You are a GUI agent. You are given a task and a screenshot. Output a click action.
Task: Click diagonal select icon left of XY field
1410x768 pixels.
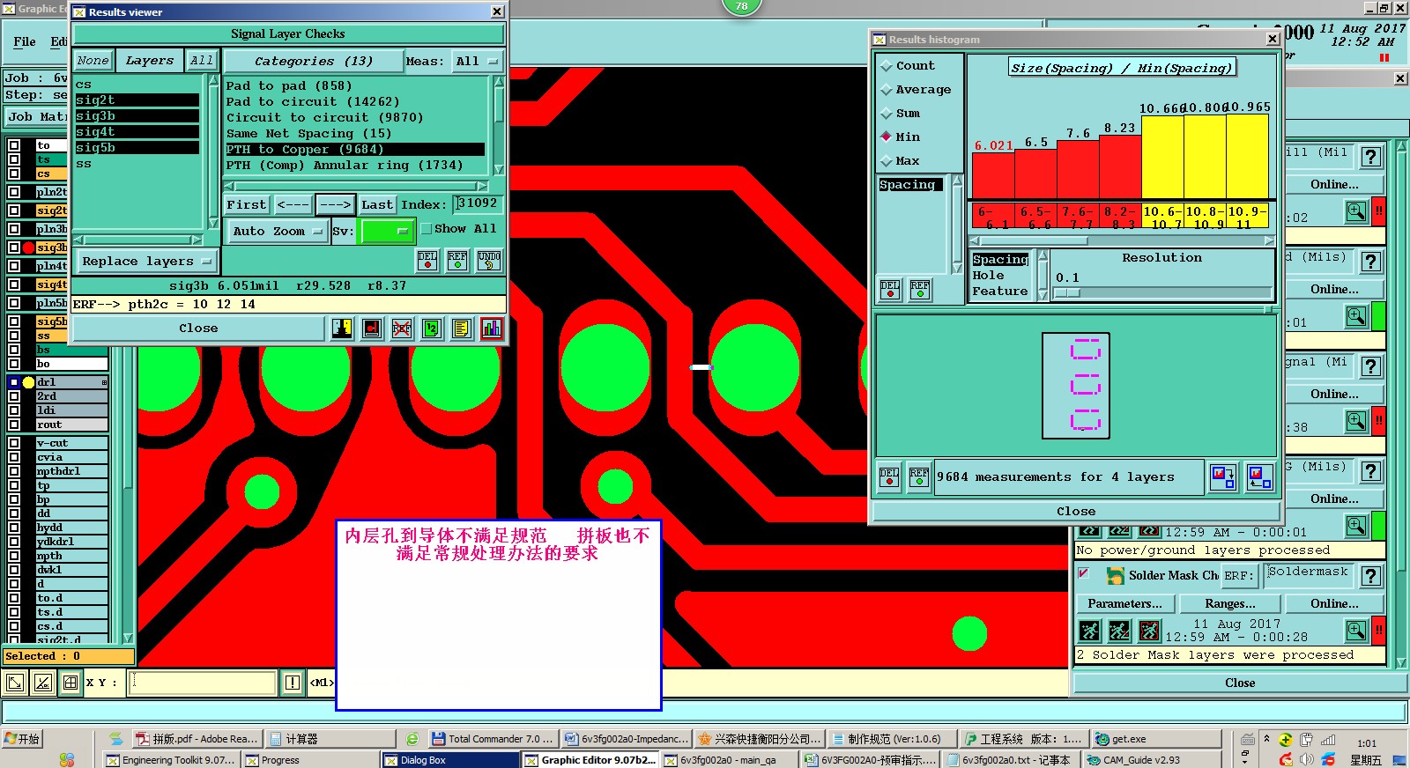(x=43, y=683)
